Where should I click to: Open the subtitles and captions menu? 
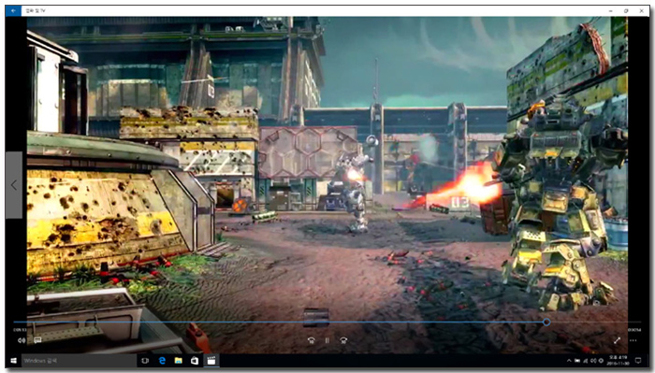37,340
